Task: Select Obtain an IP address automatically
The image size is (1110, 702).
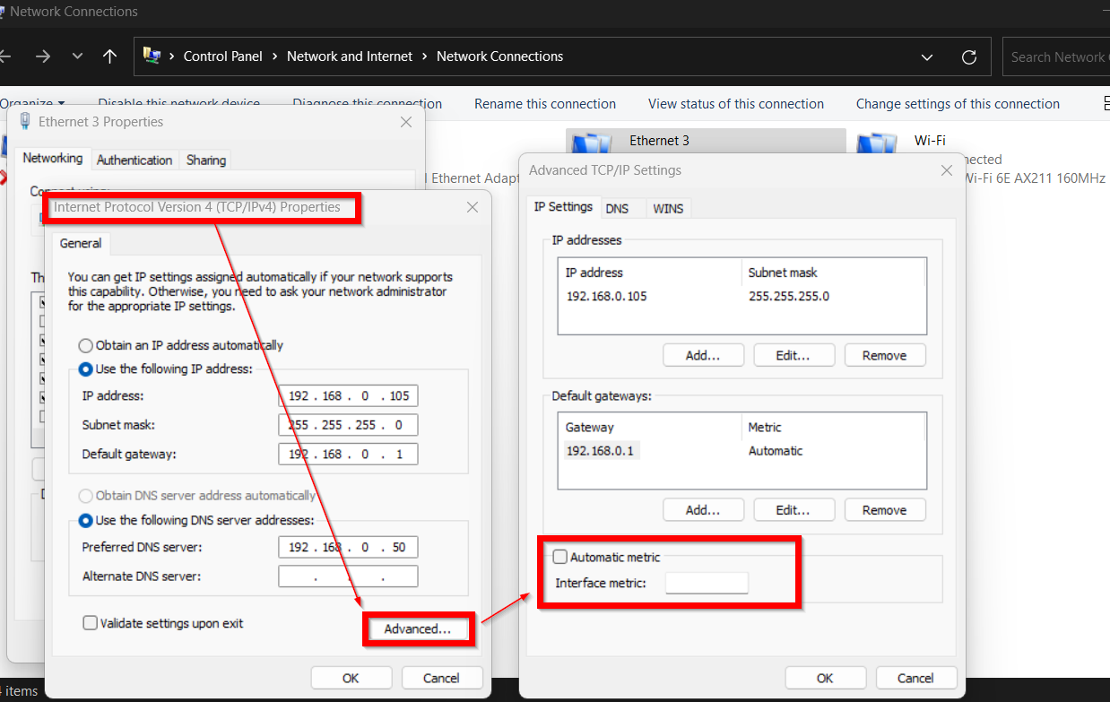Action: 181,345
